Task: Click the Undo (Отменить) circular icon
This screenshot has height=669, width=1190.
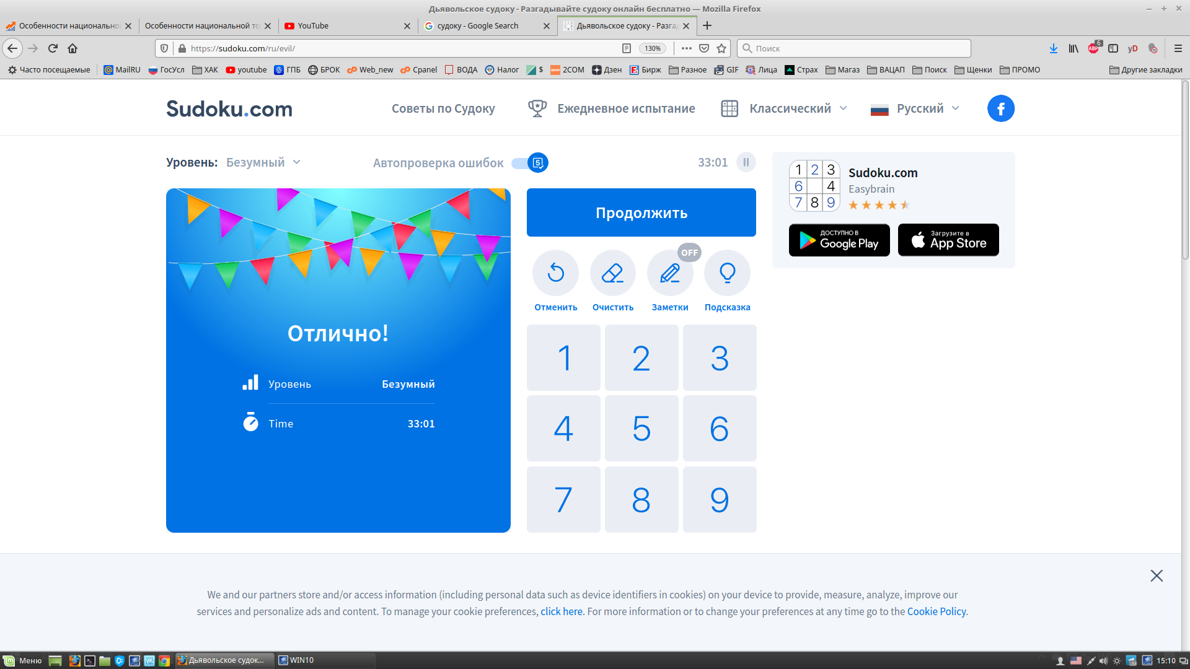Action: [555, 273]
